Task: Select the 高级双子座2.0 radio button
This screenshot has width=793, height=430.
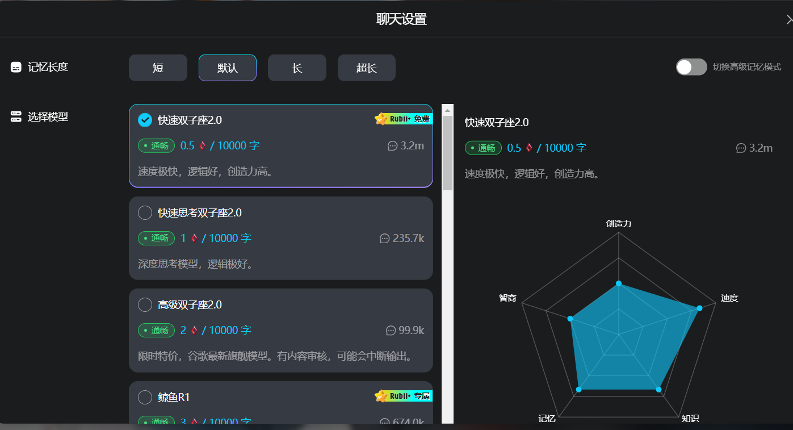Action: 145,305
